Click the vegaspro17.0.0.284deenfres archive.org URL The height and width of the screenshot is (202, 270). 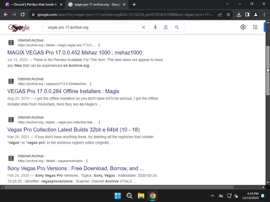coord(52,84)
